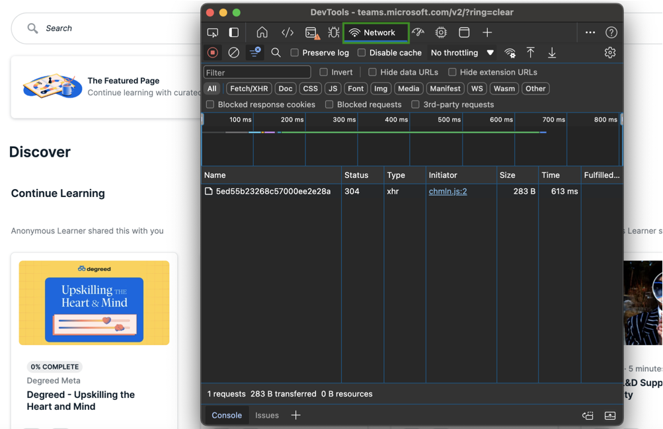Image resolution: width=663 pixels, height=429 pixels.
Task: Click the Inspect element tool icon
Action: tap(213, 32)
